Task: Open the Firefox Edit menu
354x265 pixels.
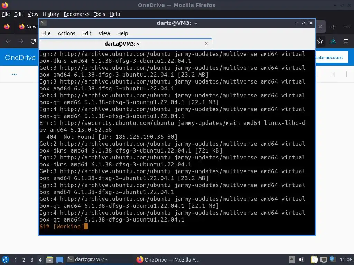Action: (x=19, y=14)
